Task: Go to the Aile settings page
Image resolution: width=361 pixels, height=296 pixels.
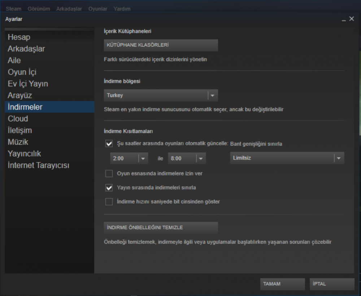Action: [x=49, y=60]
